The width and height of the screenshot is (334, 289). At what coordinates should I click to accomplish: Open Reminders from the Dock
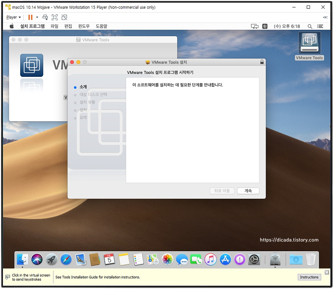[x=138, y=259]
